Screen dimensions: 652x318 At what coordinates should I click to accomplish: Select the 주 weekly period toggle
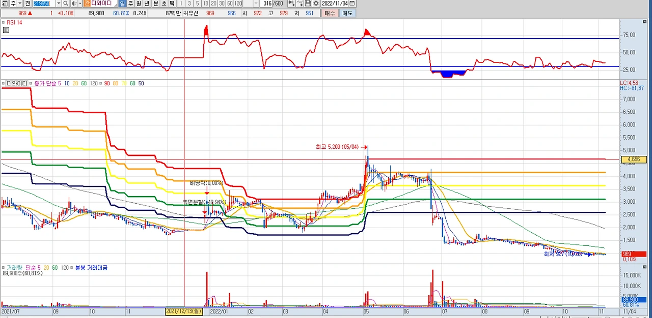[131, 4]
